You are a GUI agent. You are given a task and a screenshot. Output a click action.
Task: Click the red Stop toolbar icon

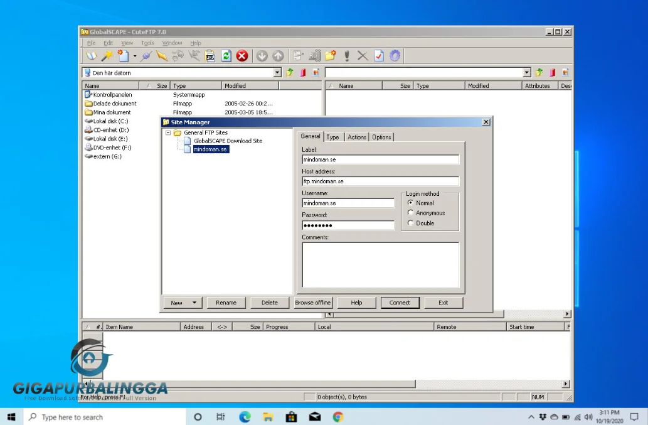point(242,56)
